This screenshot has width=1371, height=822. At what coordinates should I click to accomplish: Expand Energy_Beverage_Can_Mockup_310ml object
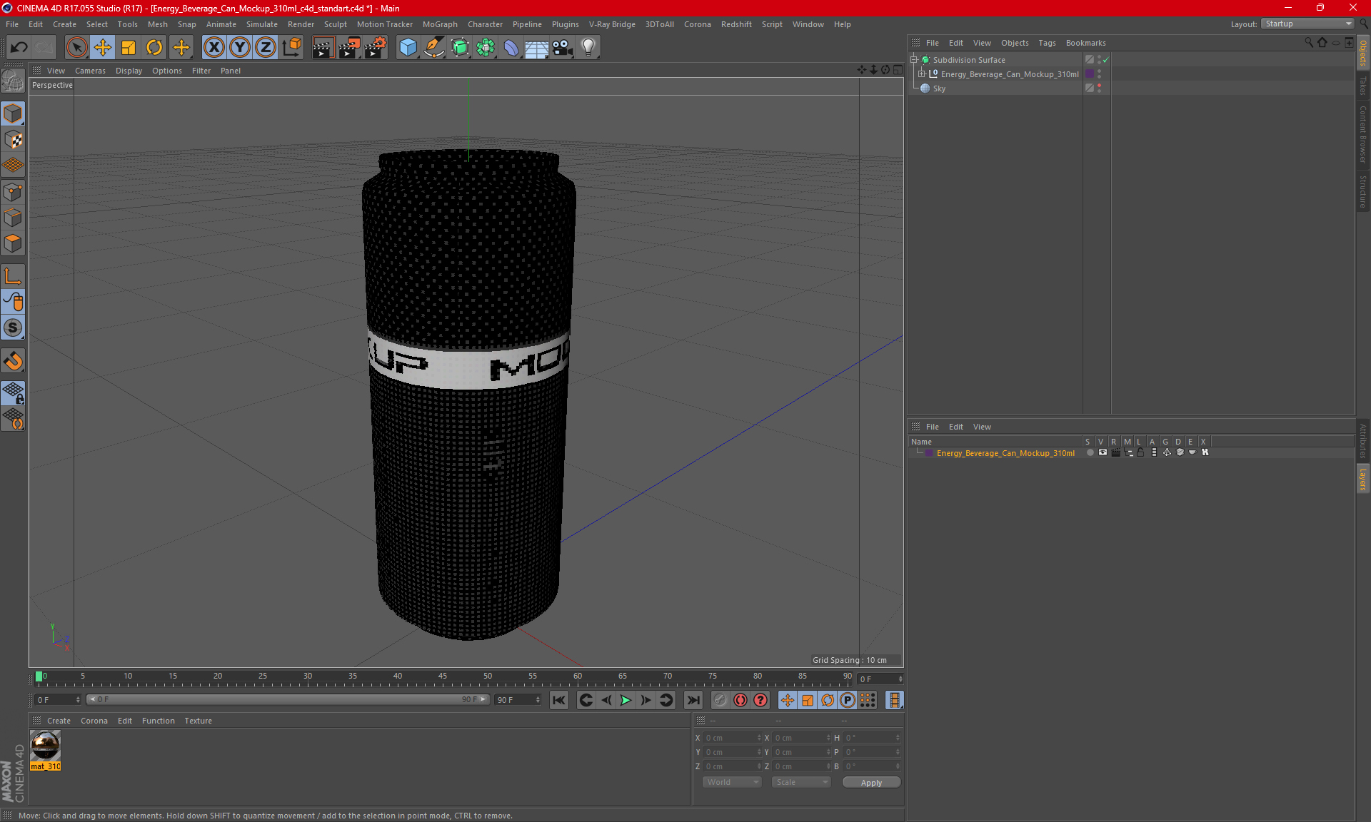(x=921, y=74)
